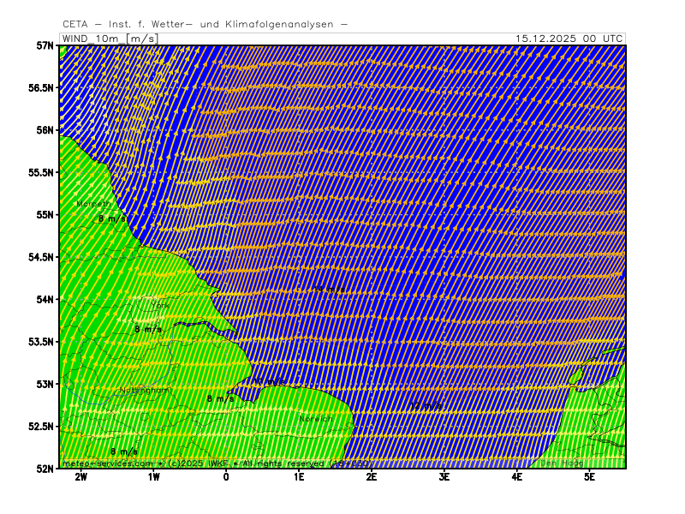The image size is (685, 514).
Task: Select the Nottingham label on the map
Action: (x=145, y=390)
